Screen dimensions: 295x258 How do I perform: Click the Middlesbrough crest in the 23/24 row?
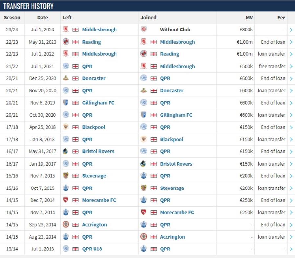66,30
